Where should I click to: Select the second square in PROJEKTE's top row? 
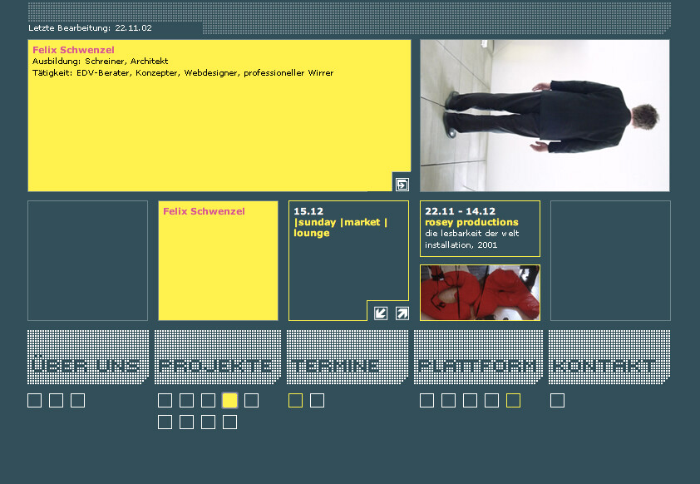pos(186,400)
